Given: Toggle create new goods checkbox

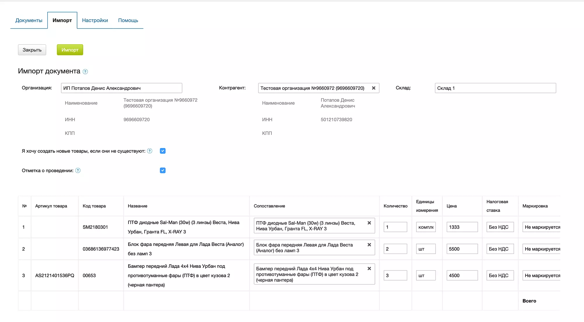Looking at the screenshot, I should coord(163,151).
